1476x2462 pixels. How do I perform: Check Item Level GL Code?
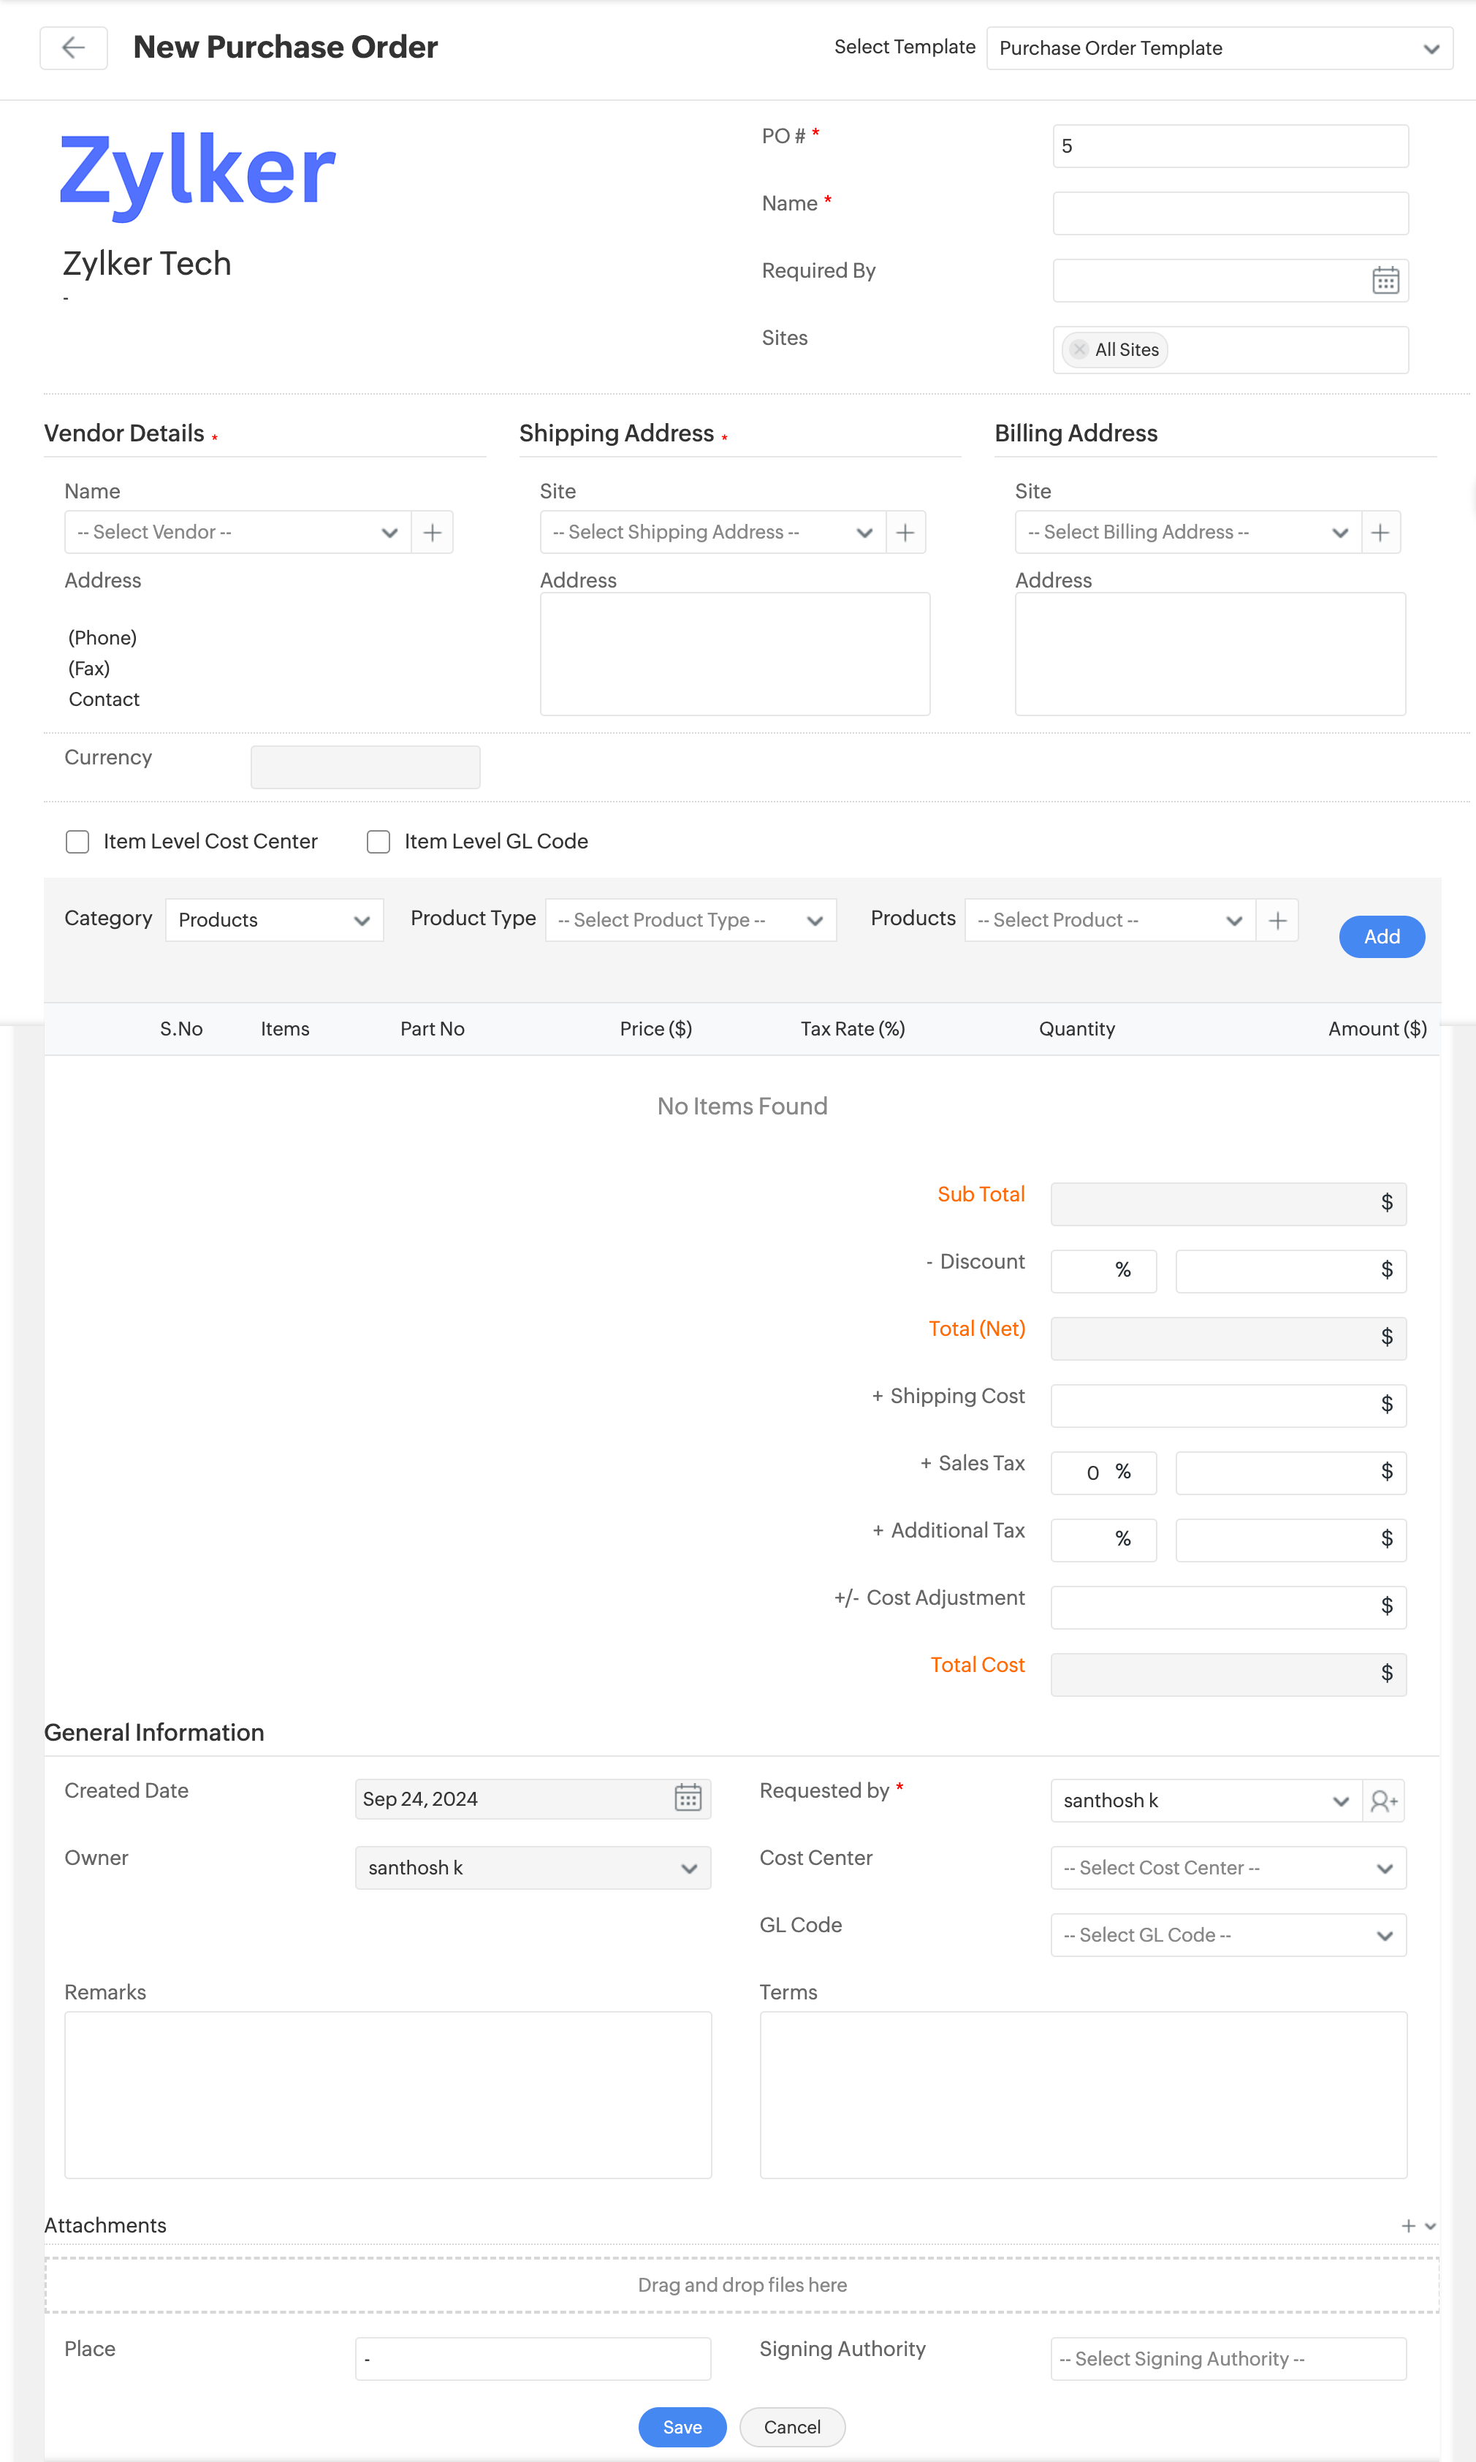378,842
